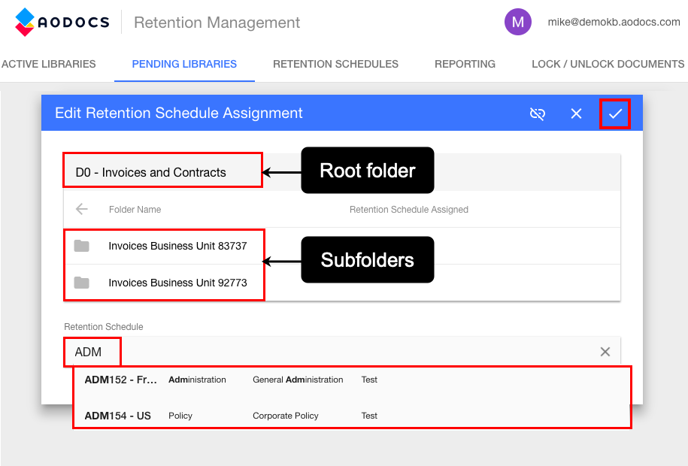The width and height of the screenshot is (688, 466).
Task: Click the back arrow above the folder list
Action: 81,209
